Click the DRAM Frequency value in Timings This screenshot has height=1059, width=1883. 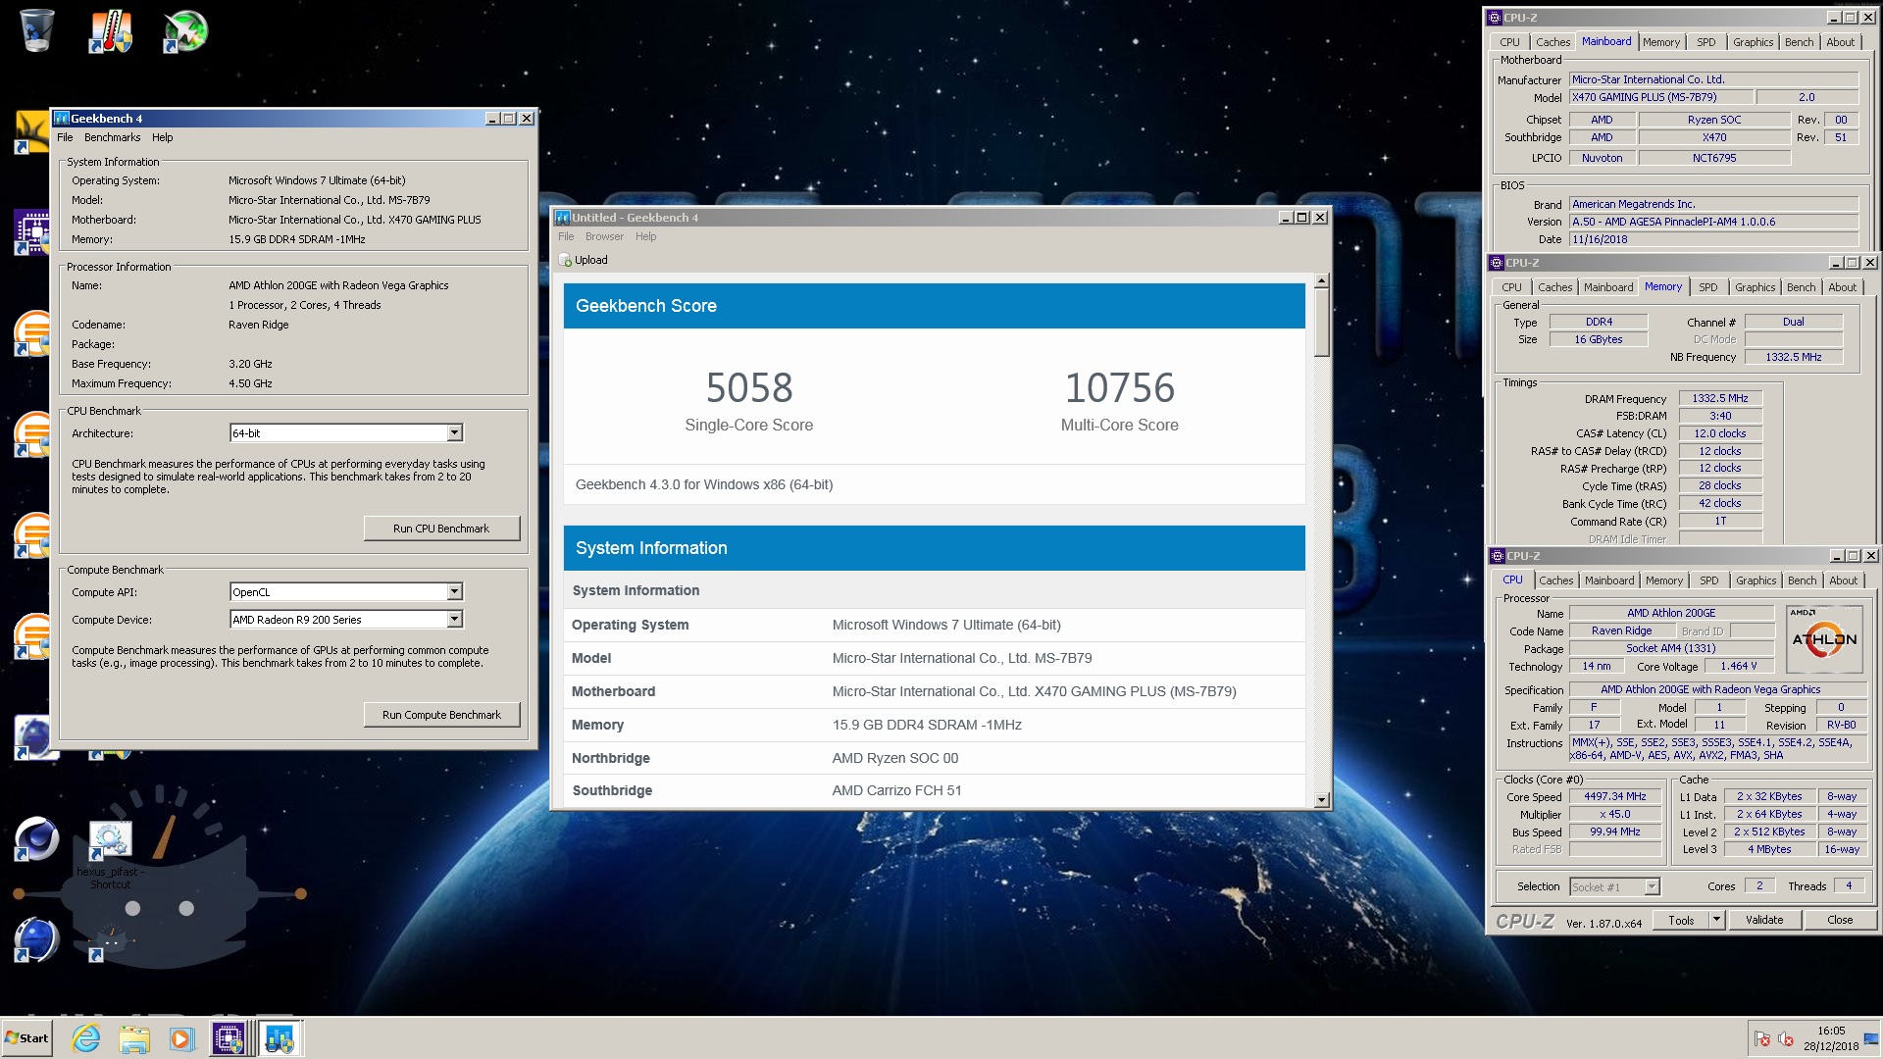click(x=1720, y=398)
